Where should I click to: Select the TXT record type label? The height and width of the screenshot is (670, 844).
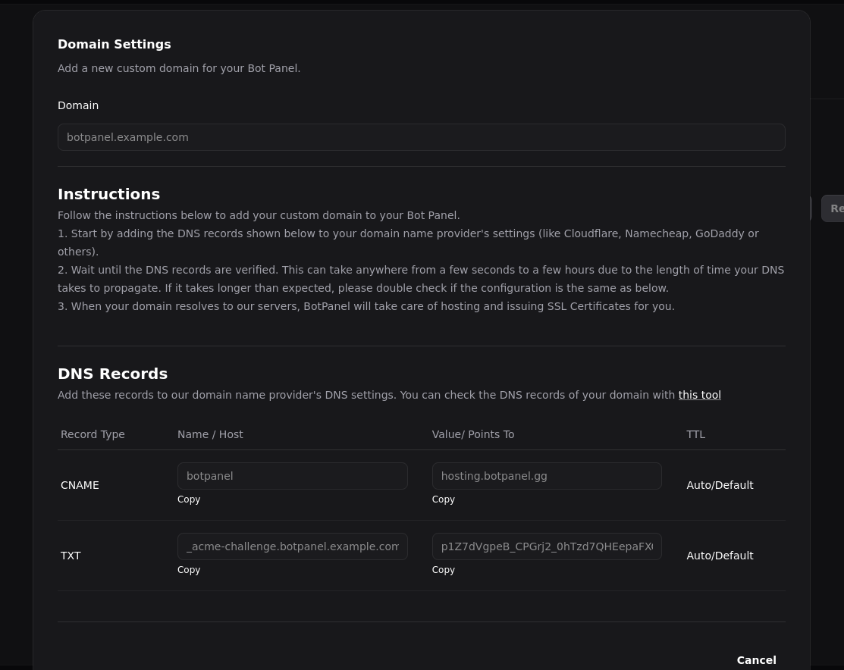[71, 556]
